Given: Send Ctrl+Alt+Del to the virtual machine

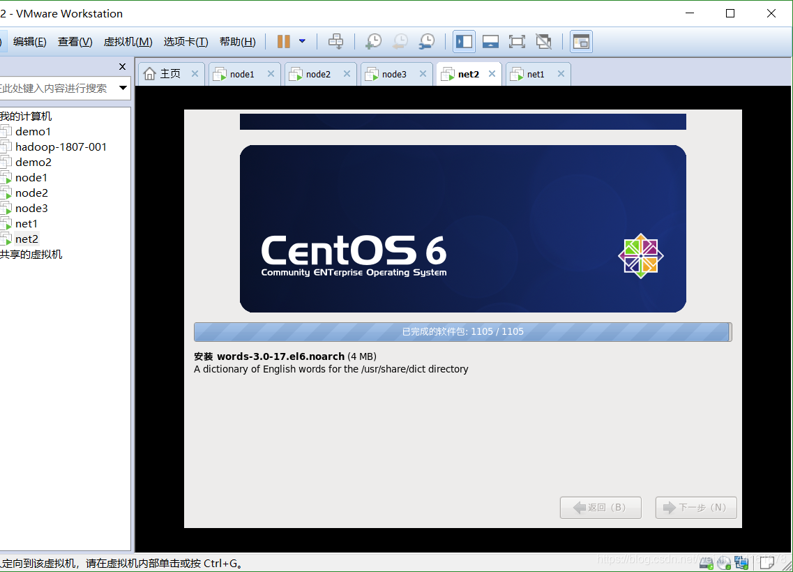Looking at the screenshot, I should [335, 41].
